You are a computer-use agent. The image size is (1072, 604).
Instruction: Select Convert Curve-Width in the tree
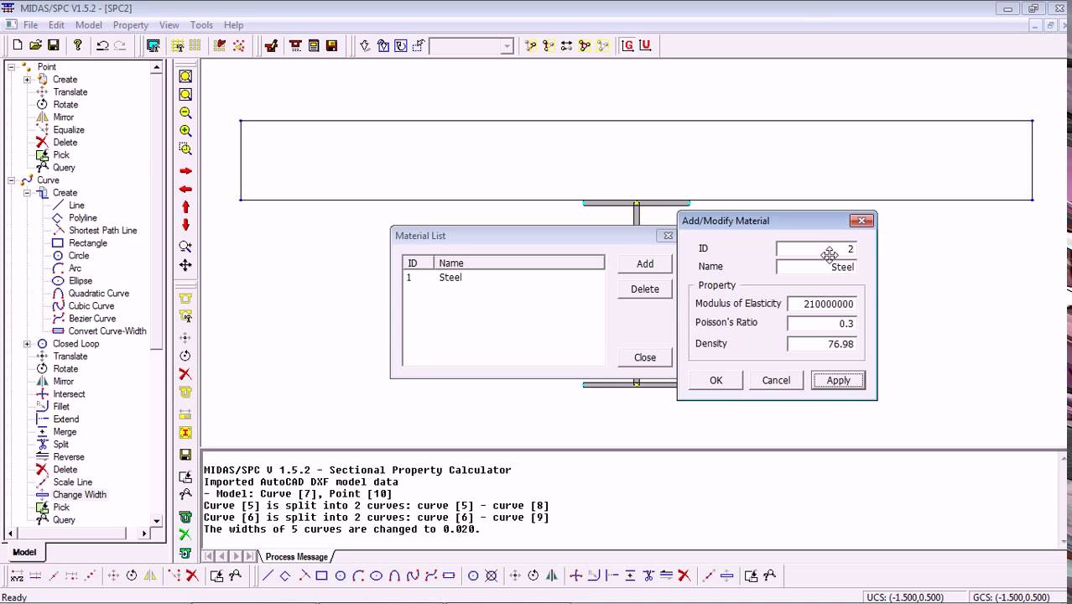[x=107, y=331]
